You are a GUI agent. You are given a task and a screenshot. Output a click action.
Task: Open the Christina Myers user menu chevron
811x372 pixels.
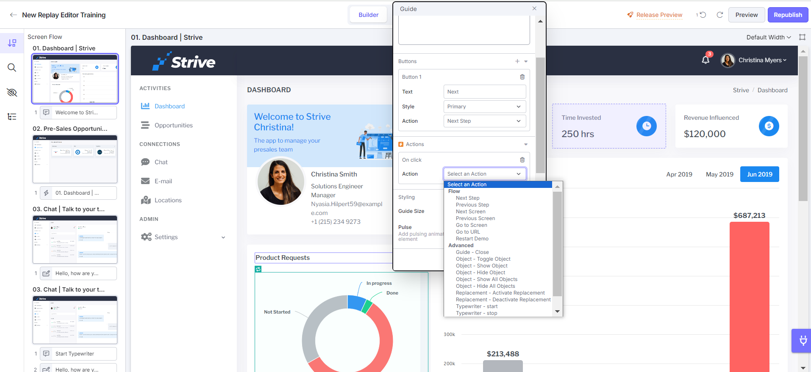pos(785,60)
